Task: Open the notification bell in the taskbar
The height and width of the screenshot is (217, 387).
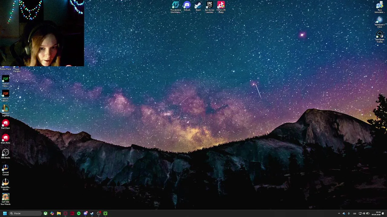Action: point(383,213)
